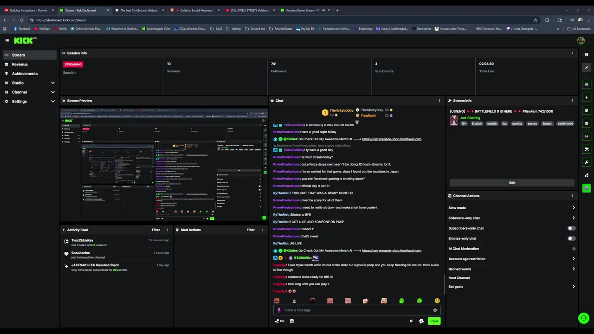Image resolution: width=594 pixels, height=334 pixels.
Task: Click the purple microphone icon in chat input
Action: (x=279, y=310)
